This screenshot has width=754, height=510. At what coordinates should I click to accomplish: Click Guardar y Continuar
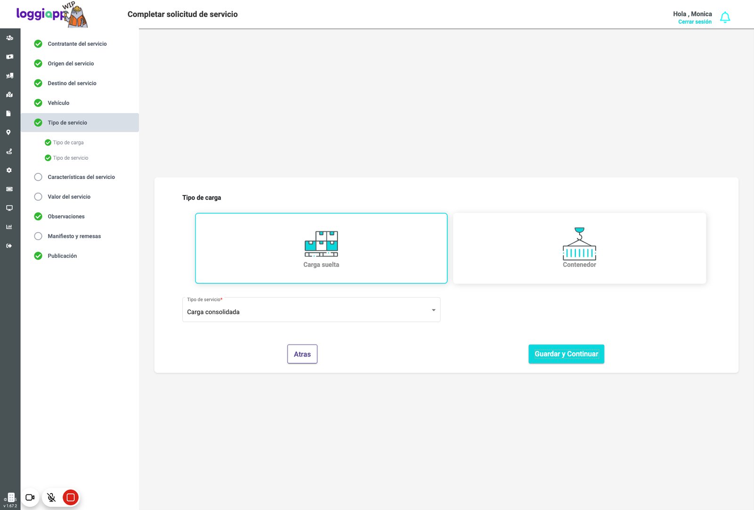[x=566, y=354]
